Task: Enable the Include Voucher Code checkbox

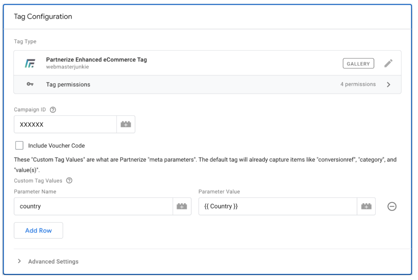Action: tap(19, 145)
